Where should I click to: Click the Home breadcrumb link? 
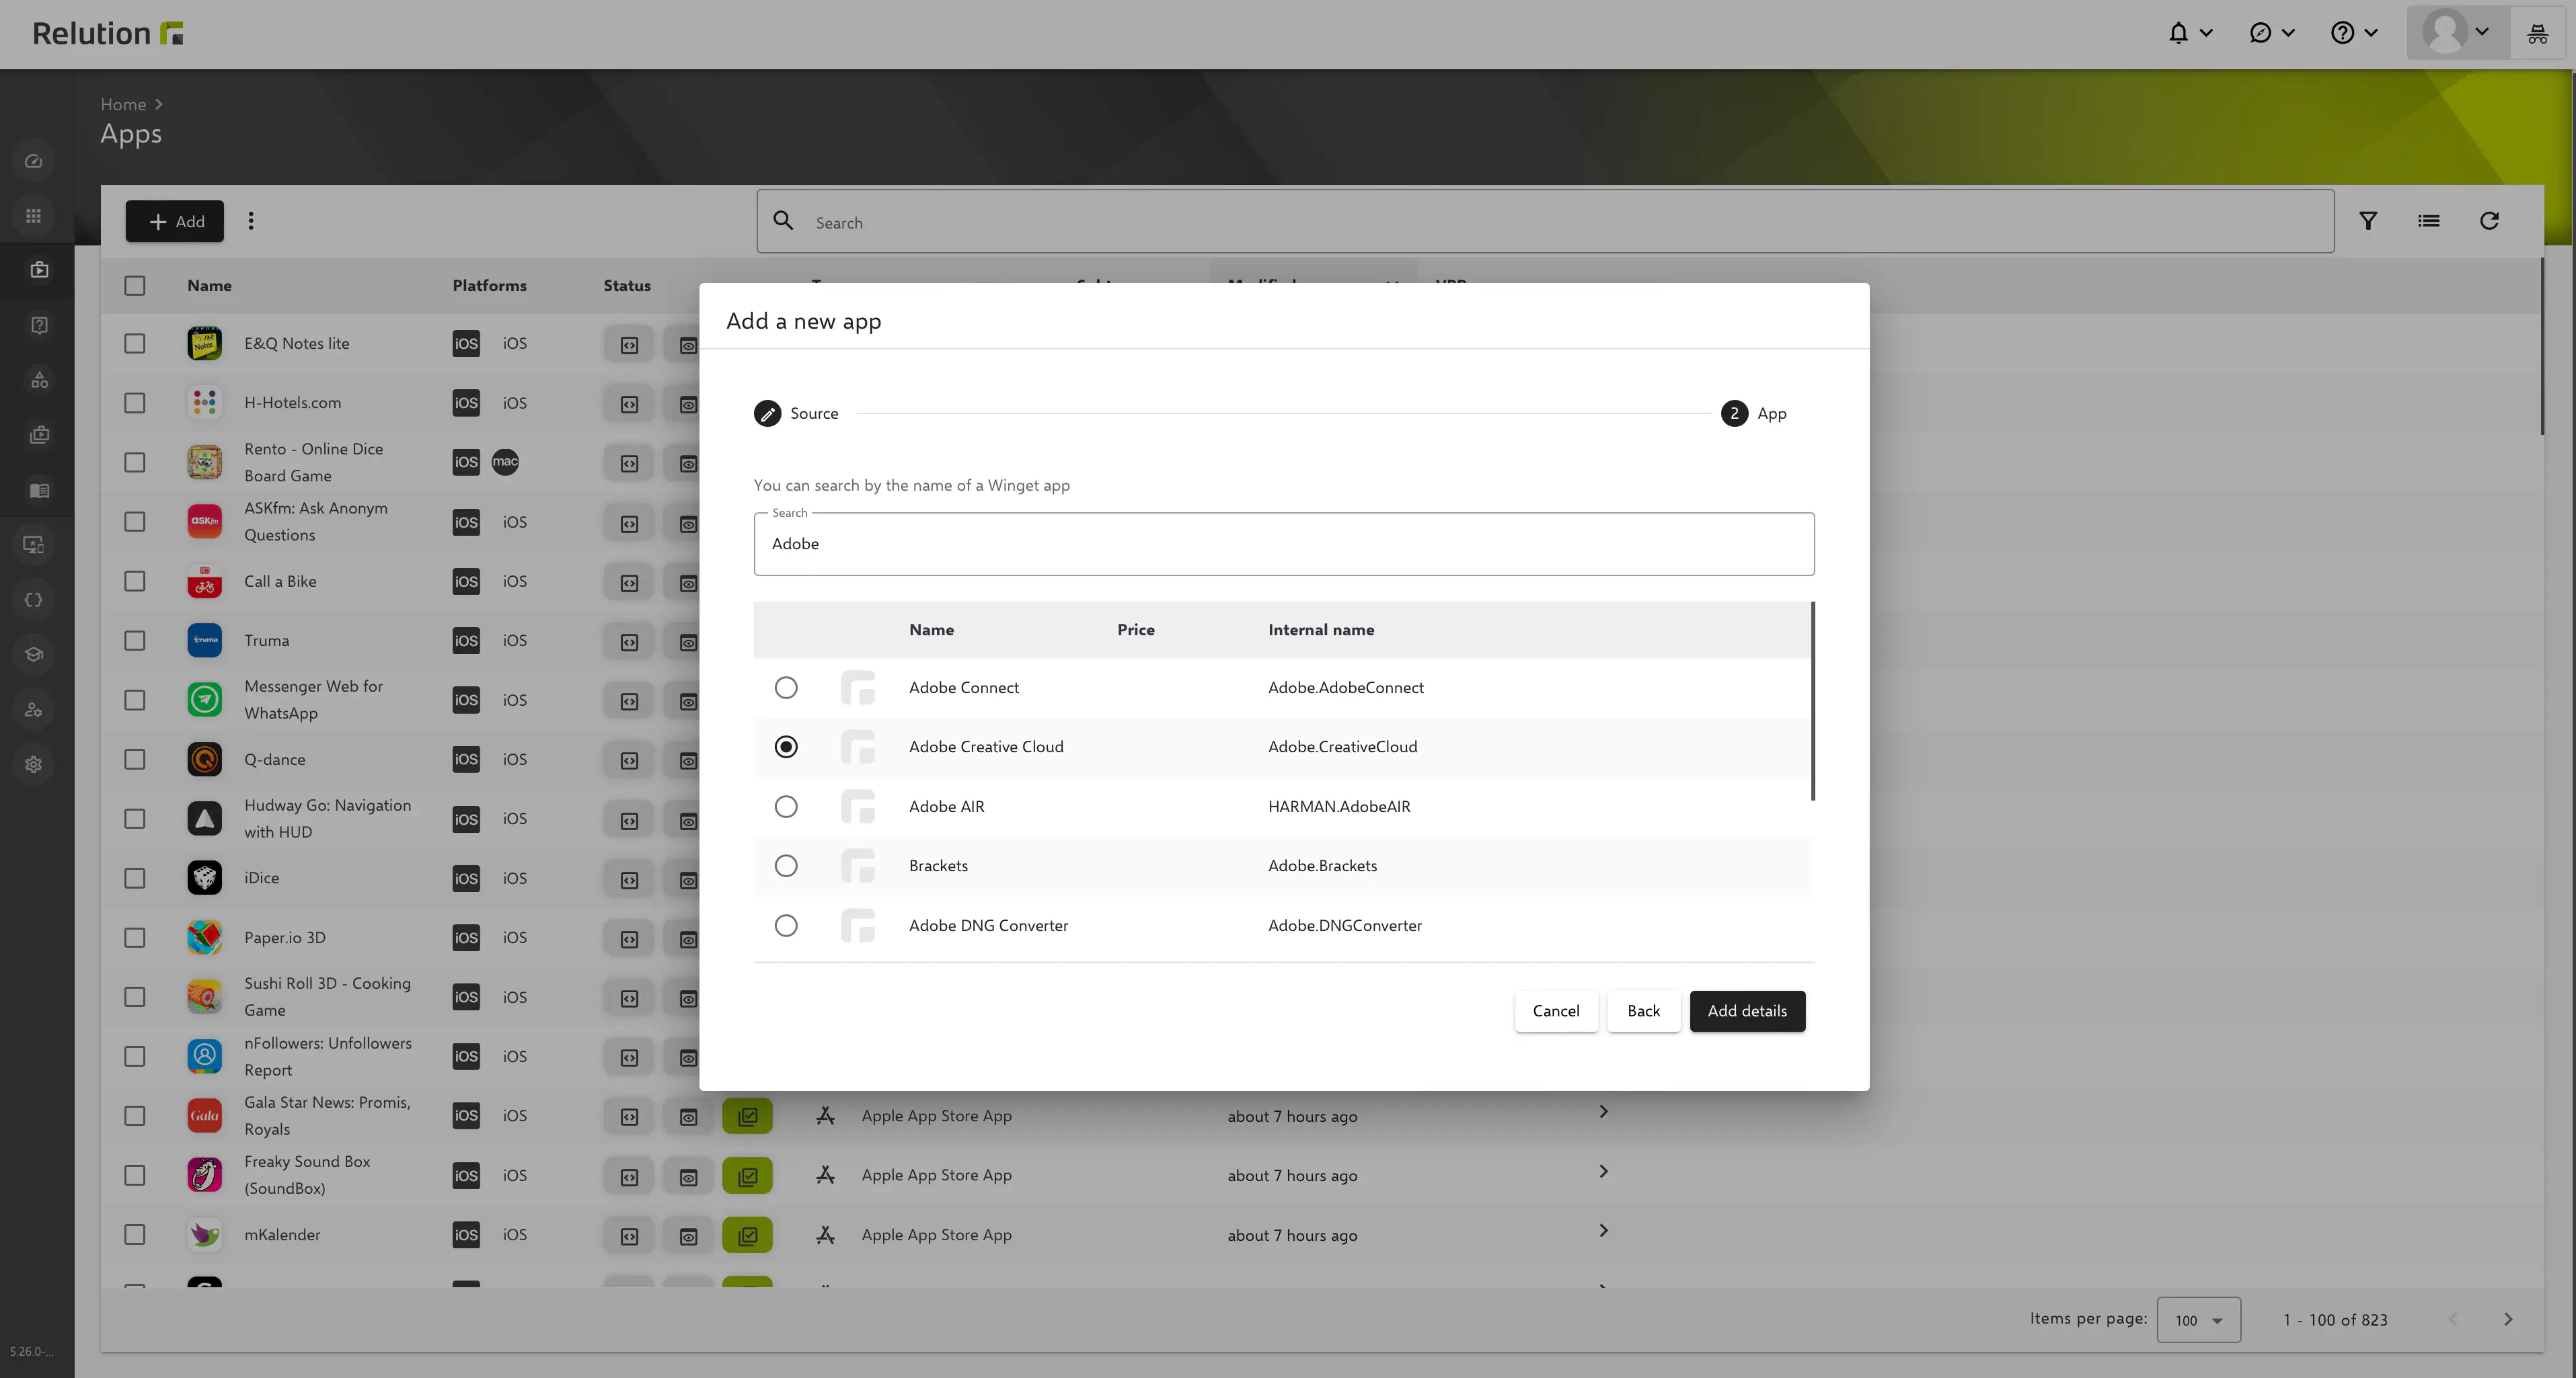click(x=123, y=104)
